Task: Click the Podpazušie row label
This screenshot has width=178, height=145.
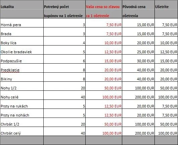Action: click(22, 59)
